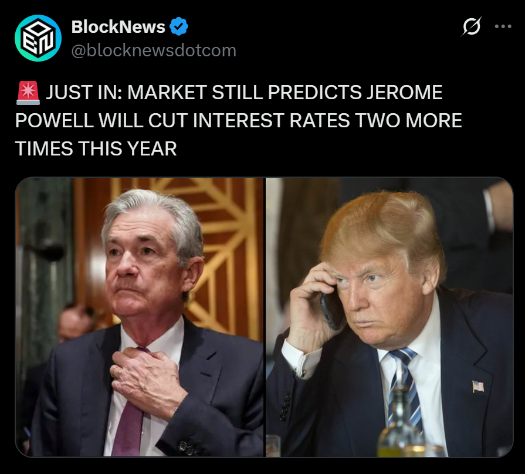Open the BlockNews display name

tap(118, 26)
